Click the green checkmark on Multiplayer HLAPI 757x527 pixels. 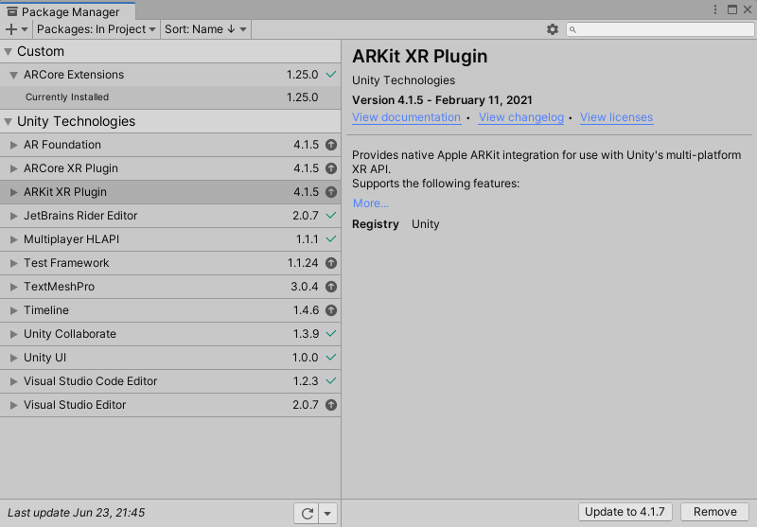[330, 238]
